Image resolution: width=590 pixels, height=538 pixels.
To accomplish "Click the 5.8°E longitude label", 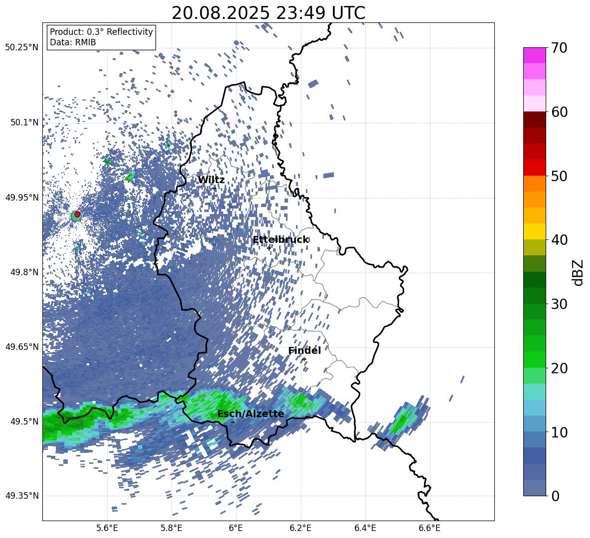I will pos(171,528).
